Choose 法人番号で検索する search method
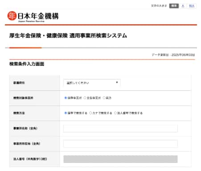The height and width of the screenshot is (171, 201). coord(115,113)
